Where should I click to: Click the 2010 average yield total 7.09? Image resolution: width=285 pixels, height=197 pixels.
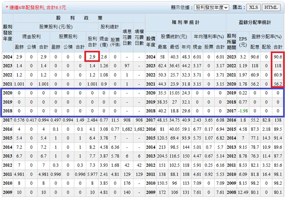point(220,183)
